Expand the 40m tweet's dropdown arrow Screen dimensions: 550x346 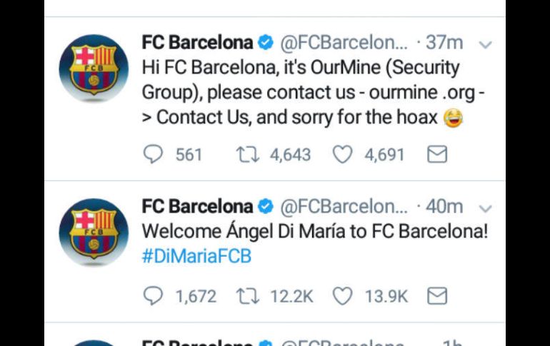(485, 208)
